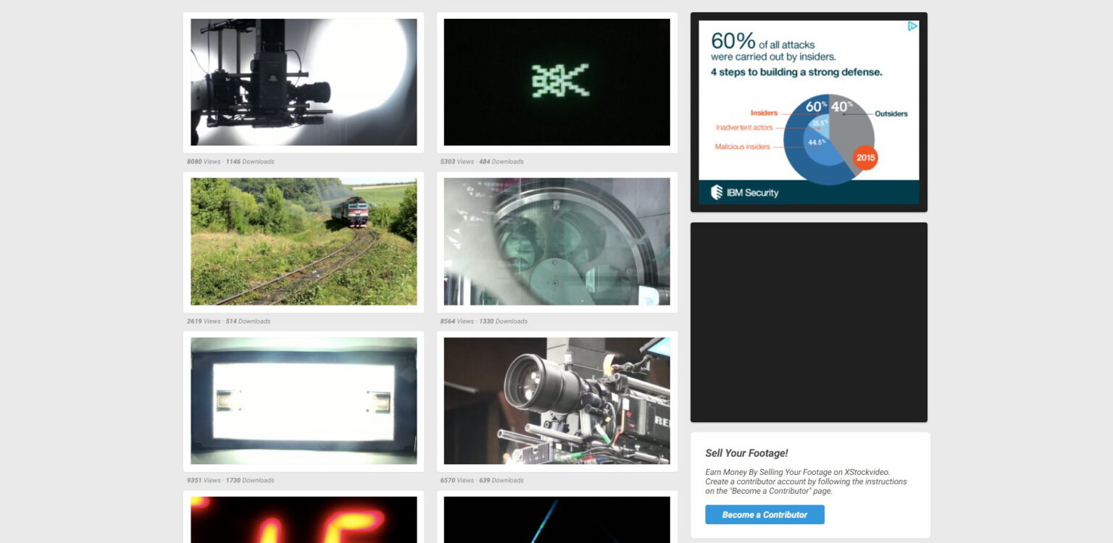Open the glowing light panel video thumbnail
The image size is (1113, 543).
pyautogui.click(x=303, y=400)
